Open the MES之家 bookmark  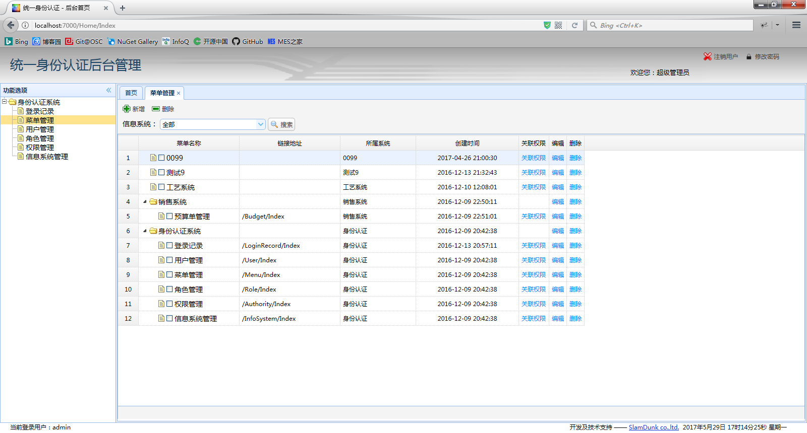point(285,41)
